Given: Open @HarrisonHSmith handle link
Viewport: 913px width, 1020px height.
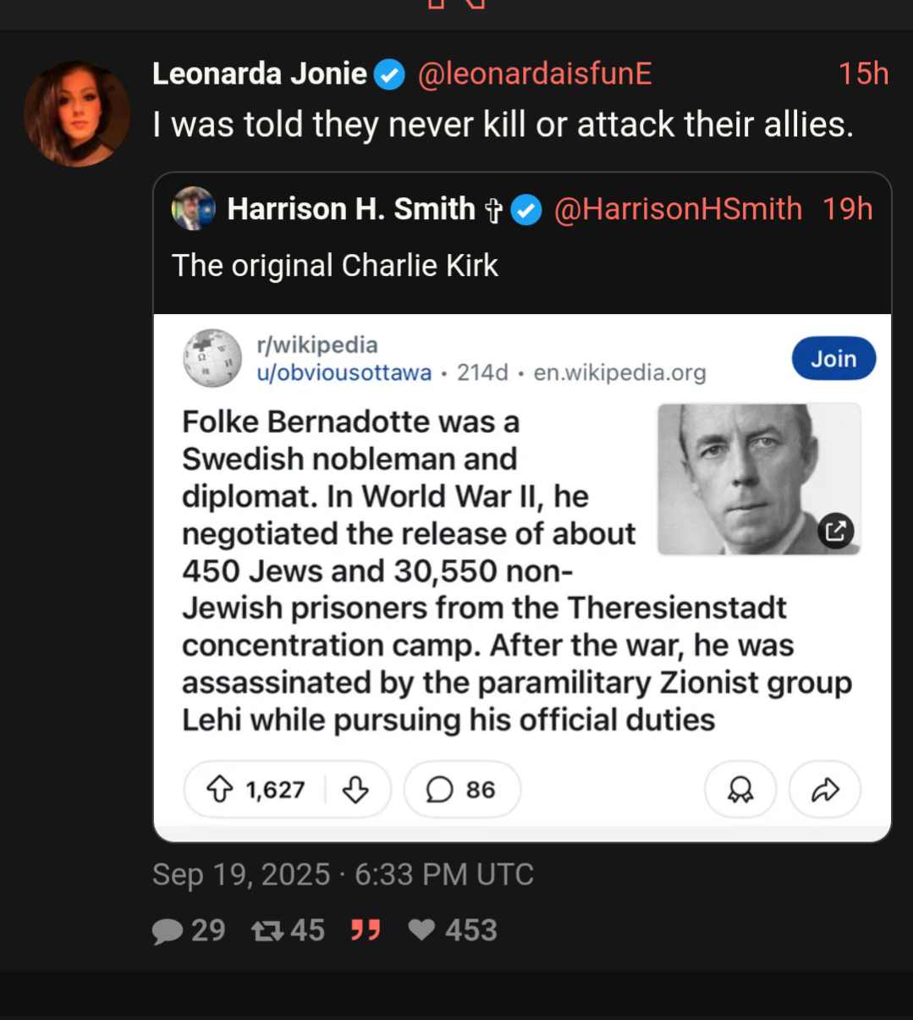Looking at the screenshot, I should (x=678, y=209).
